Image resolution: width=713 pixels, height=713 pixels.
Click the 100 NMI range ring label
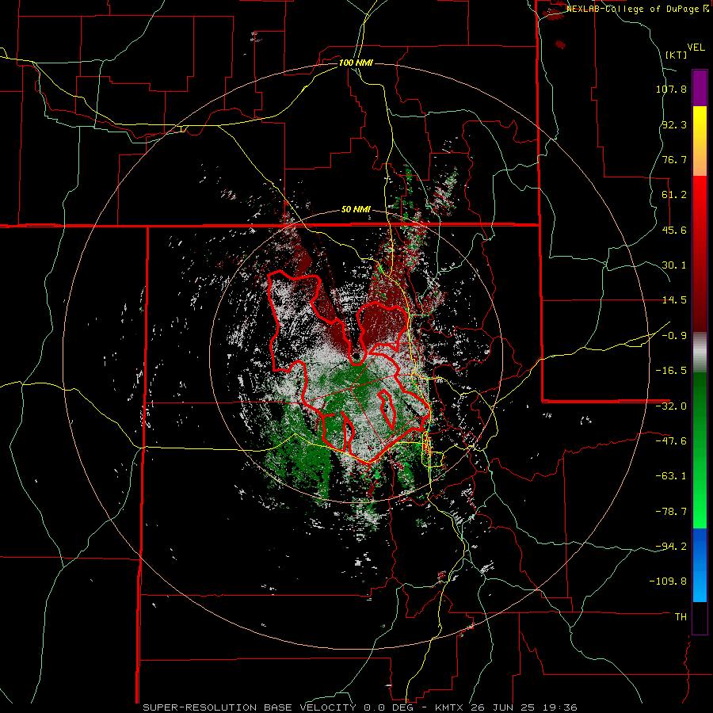coord(356,63)
